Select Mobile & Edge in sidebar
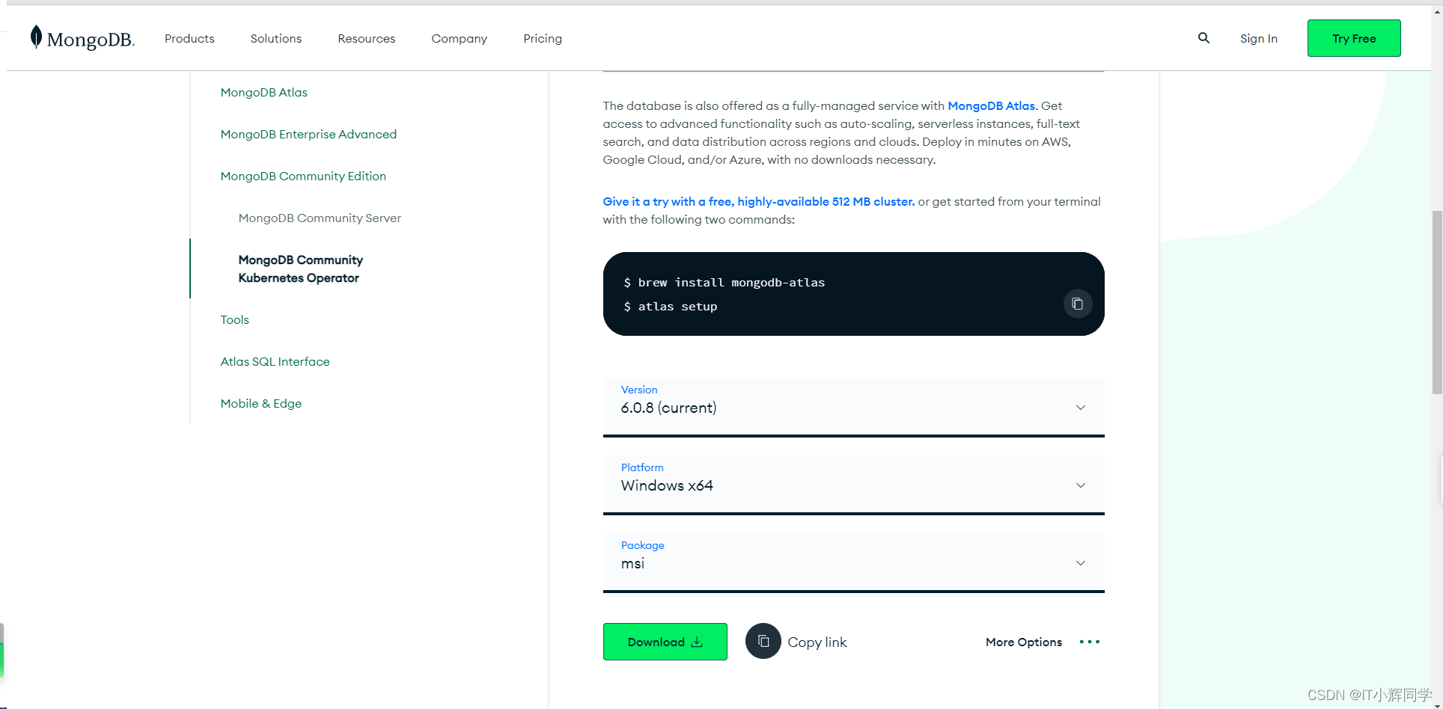 point(261,404)
